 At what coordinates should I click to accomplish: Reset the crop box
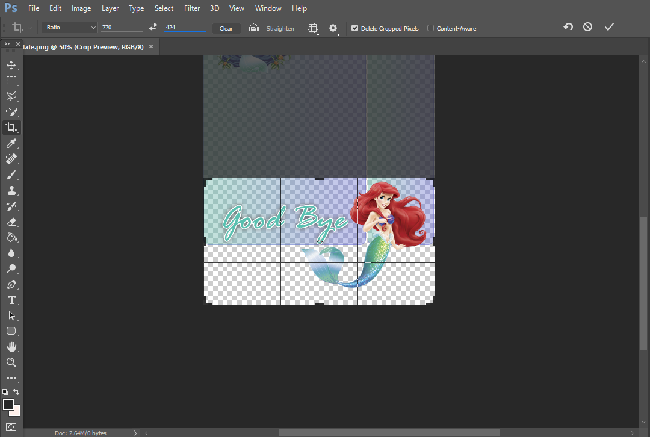pyautogui.click(x=568, y=27)
